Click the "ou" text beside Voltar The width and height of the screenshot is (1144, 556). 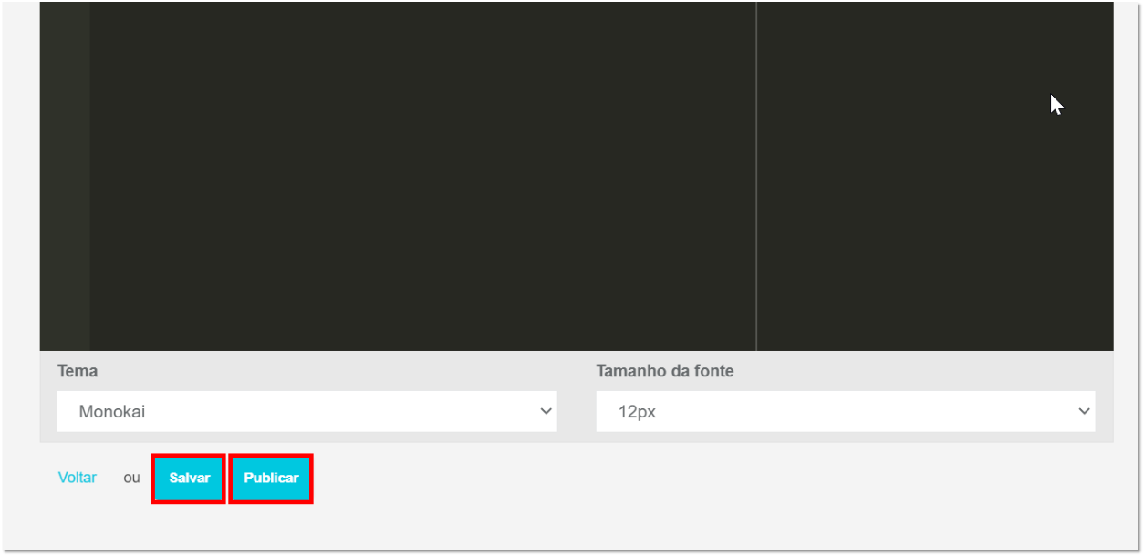pyautogui.click(x=132, y=478)
